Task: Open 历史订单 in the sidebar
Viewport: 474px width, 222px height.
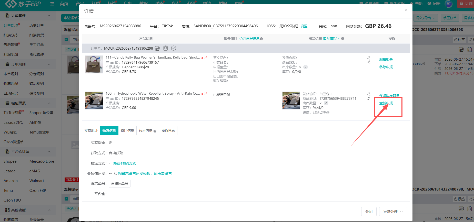Action: 37,25
